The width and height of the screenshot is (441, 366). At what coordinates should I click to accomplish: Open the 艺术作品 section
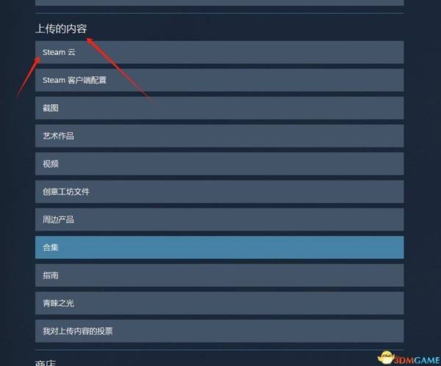point(219,136)
